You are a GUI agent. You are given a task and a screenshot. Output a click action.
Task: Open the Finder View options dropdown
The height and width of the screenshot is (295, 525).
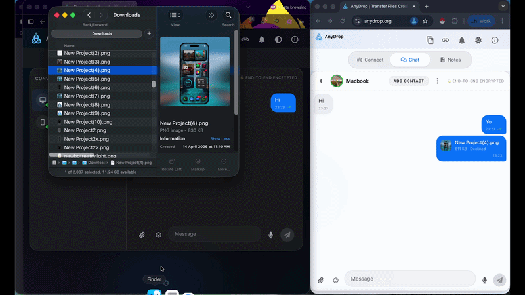175,15
